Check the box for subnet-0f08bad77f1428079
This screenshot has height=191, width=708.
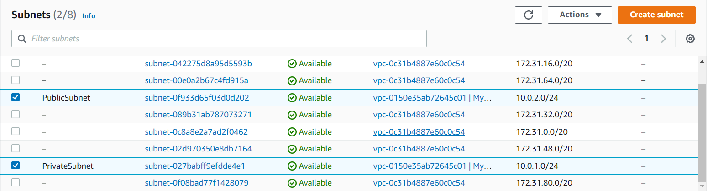coord(16,182)
